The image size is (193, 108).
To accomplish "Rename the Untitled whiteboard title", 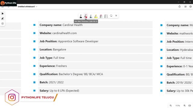I will [x=26, y=7].
